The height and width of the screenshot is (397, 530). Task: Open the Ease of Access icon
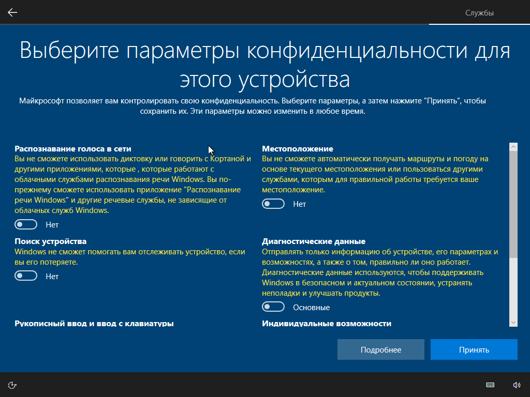pyautogui.click(x=13, y=385)
